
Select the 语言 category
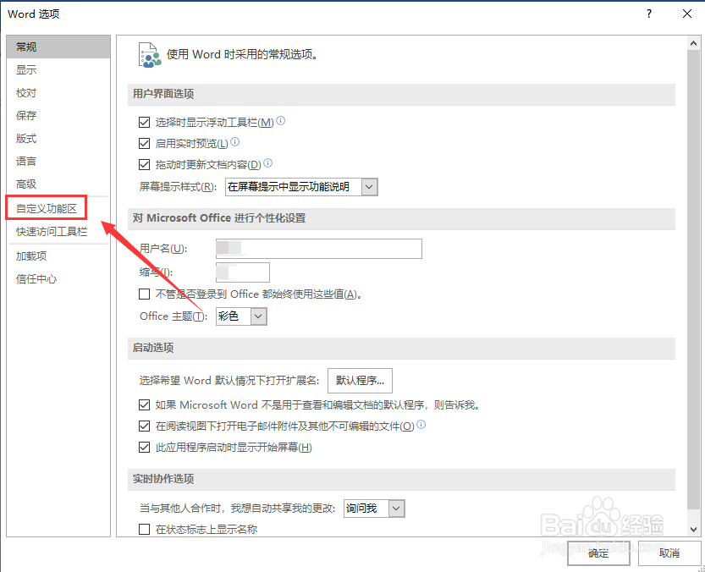click(x=58, y=161)
